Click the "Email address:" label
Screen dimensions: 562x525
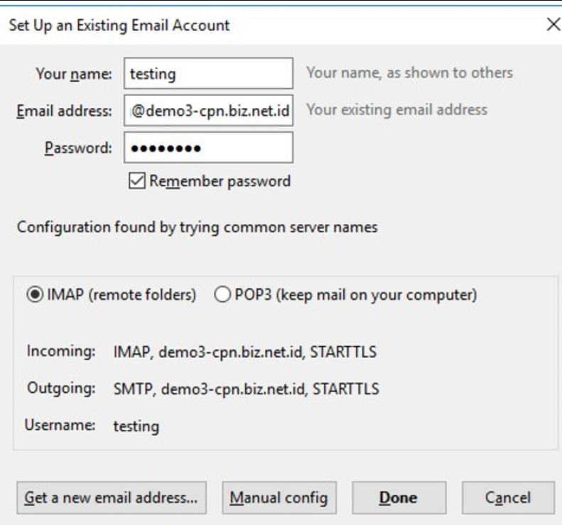click(x=64, y=110)
